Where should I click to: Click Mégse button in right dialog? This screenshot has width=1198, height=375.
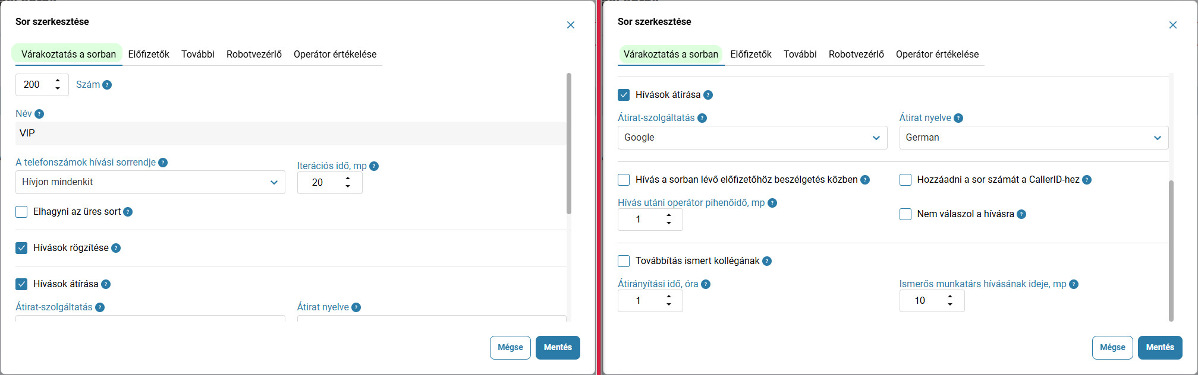tap(1112, 348)
